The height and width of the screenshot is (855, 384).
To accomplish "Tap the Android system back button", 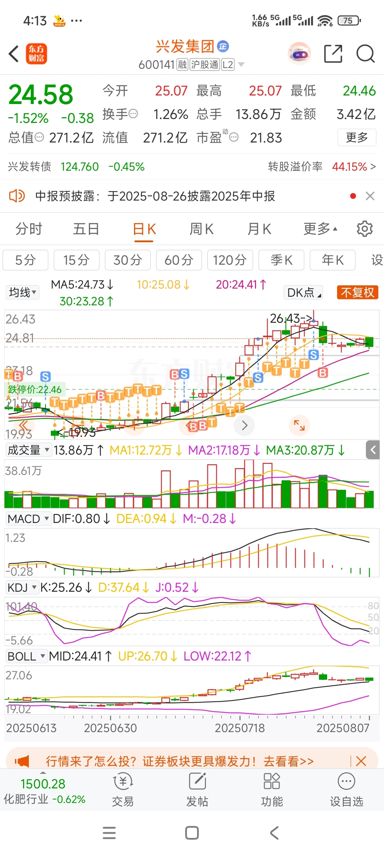I will 274,833.
